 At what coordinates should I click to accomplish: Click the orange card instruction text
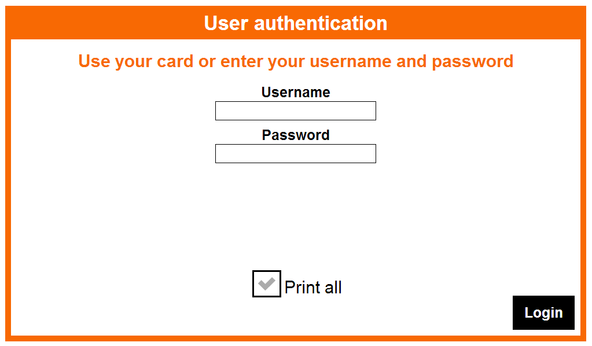click(296, 61)
